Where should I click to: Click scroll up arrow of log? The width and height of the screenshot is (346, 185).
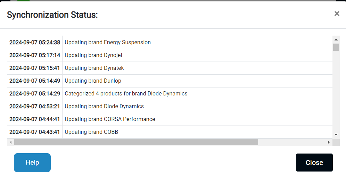[x=336, y=39]
